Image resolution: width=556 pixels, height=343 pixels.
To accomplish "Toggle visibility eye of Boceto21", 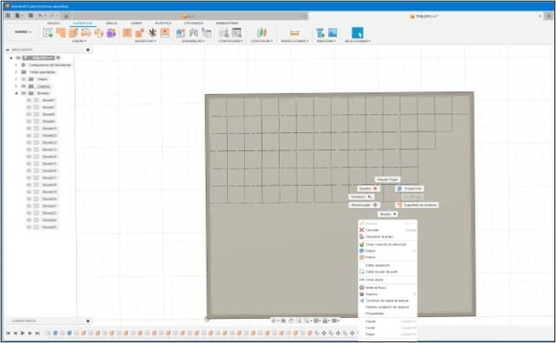I will [x=29, y=206].
